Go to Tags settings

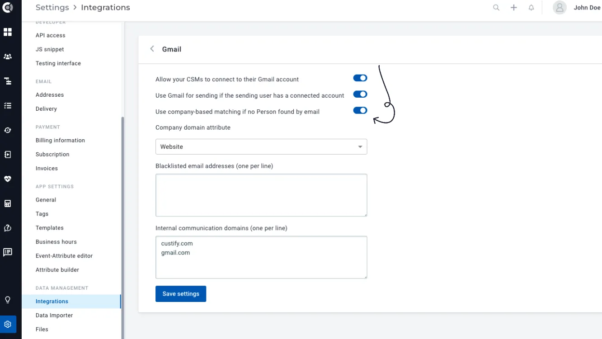42,214
